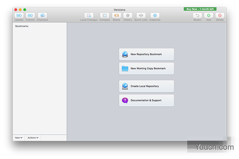Open the Checkout tool
The width and height of the screenshot is (239, 159).
point(42,16)
